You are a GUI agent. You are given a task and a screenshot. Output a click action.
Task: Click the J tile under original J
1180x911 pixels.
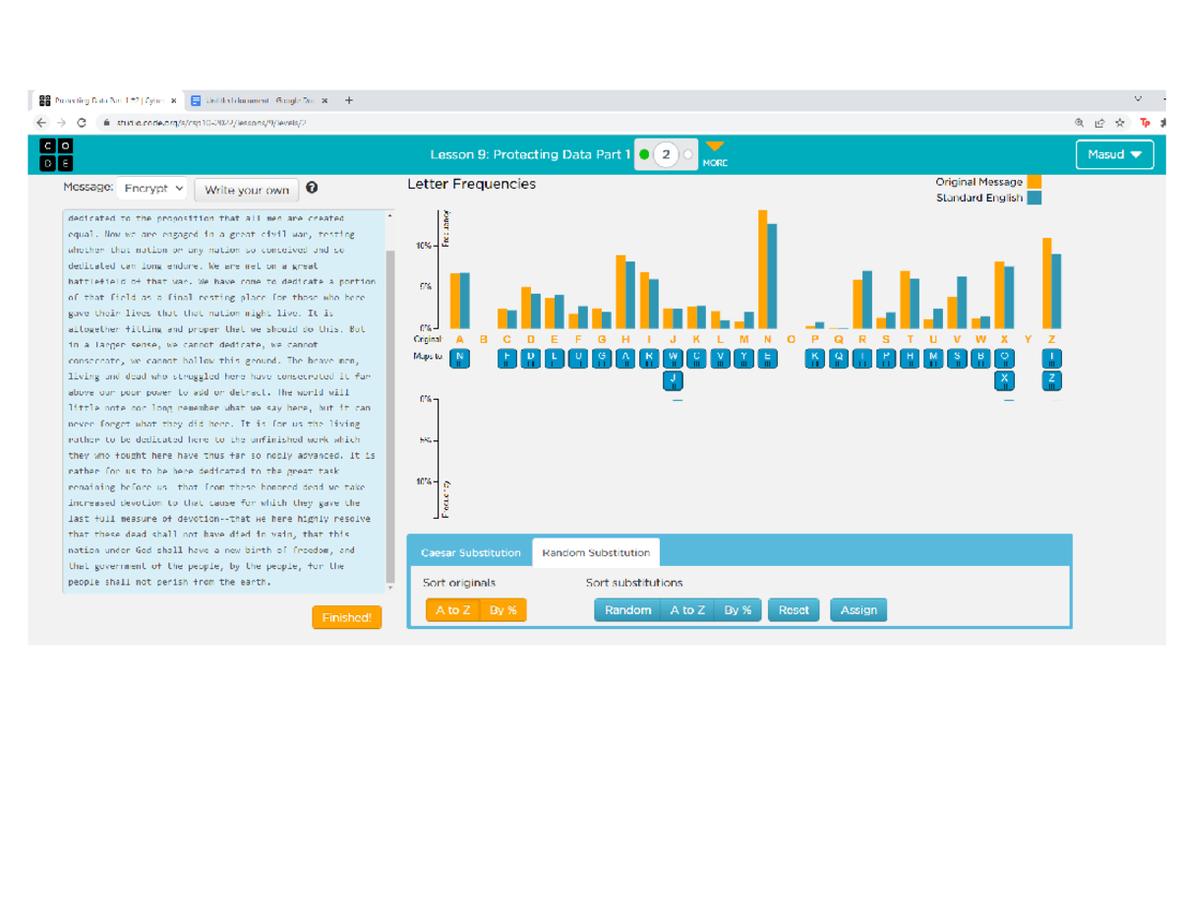(673, 378)
